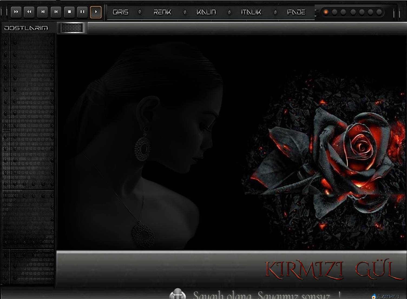Select the DOSTLARIM friends tab
Image resolution: width=407 pixels, height=299 pixels.
pos(26,28)
